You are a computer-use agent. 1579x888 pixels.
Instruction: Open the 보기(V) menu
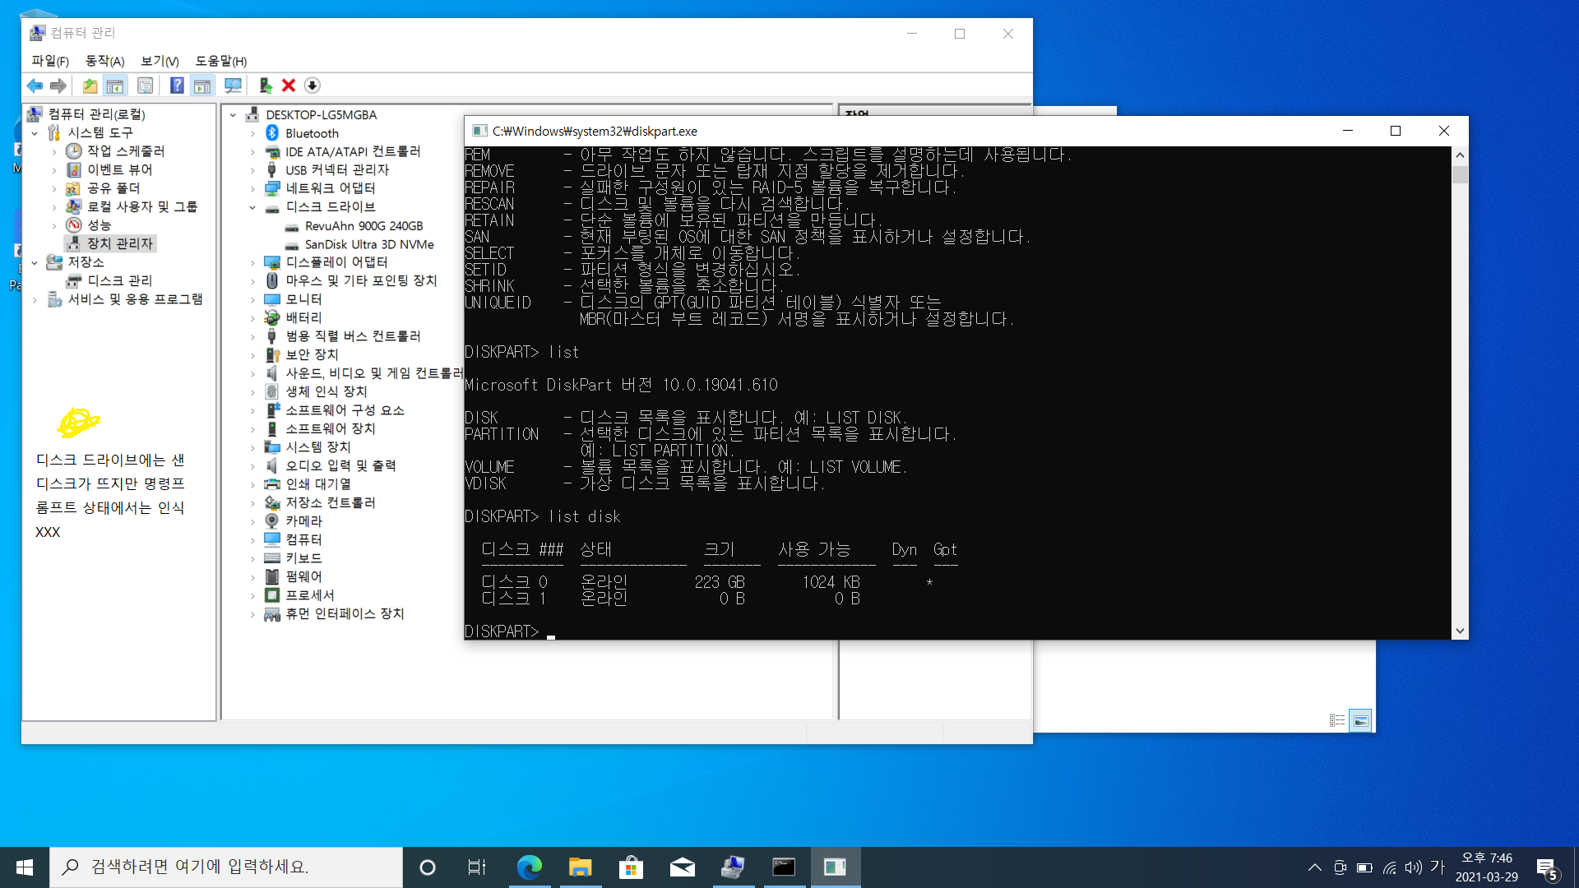click(160, 61)
